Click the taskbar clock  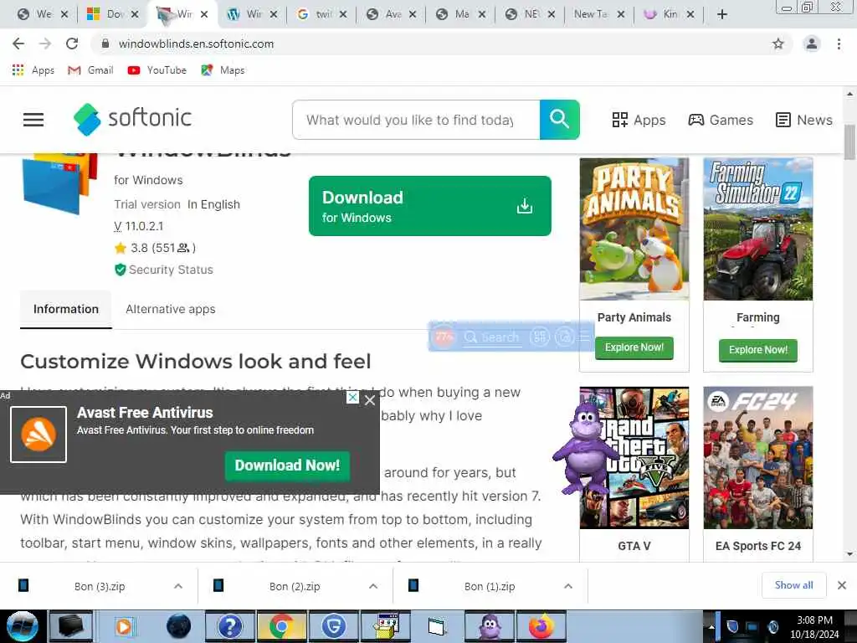point(813,627)
